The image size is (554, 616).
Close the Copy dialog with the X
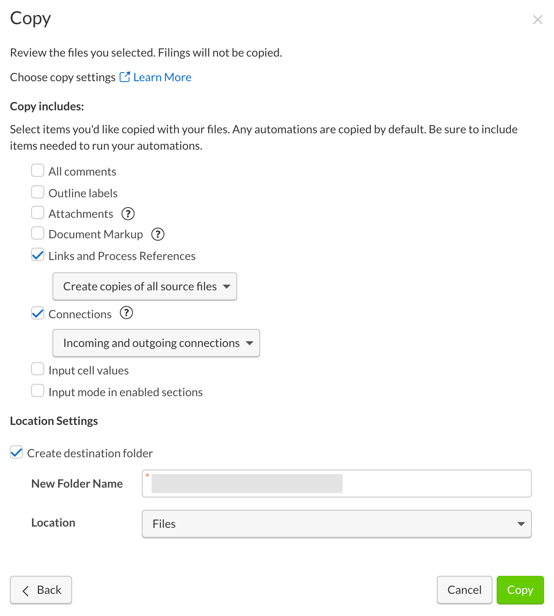tap(538, 20)
